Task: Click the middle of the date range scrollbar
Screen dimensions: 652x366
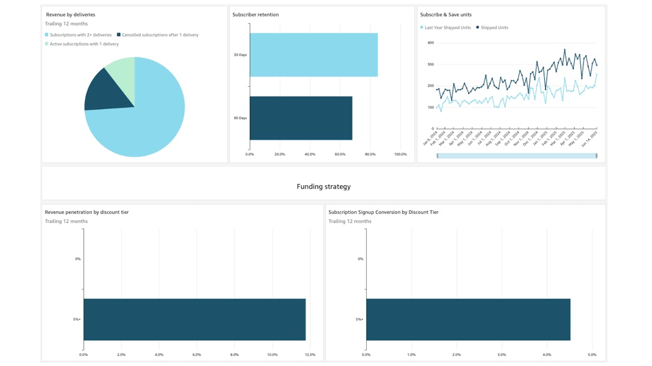Action: point(517,155)
